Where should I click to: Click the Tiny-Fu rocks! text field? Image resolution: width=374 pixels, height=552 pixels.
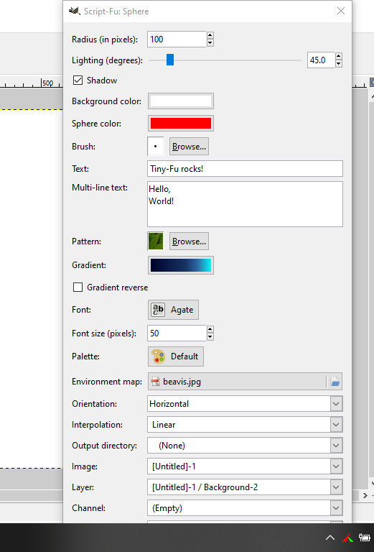[x=245, y=169]
